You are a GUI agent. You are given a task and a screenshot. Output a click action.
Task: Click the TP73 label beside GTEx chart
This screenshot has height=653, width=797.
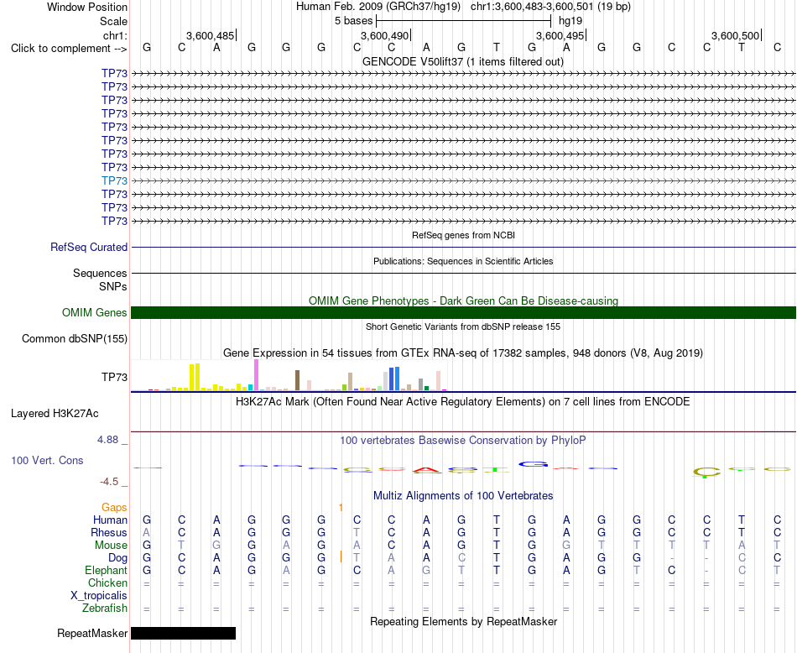click(114, 377)
